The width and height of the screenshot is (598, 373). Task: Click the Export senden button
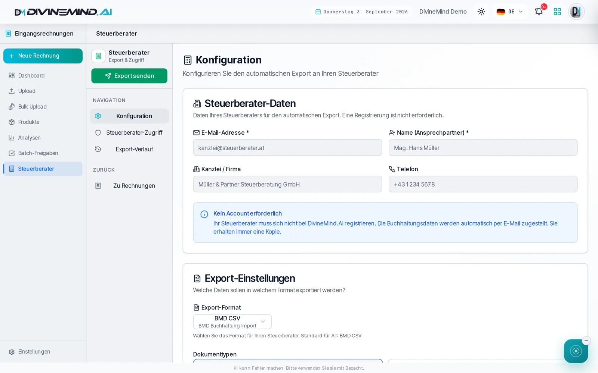click(129, 76)
